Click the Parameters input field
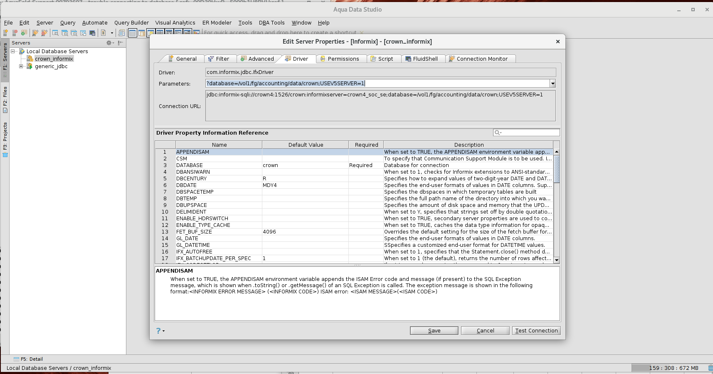Screen dimensions: 713x374 377,84
